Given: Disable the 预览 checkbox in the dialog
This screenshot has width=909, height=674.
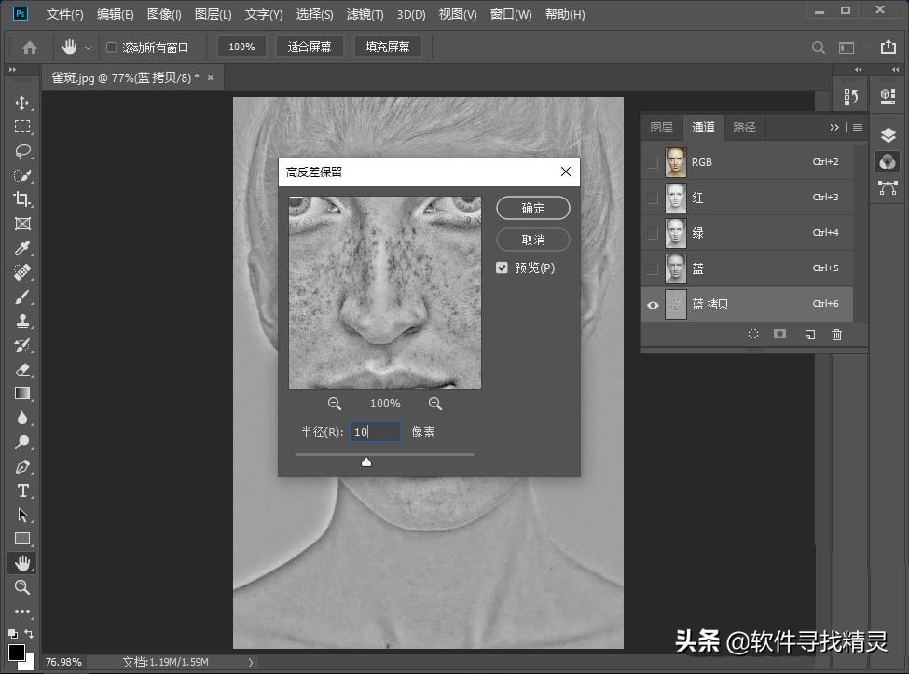Looking at the screenshot, I should (502, 268).
